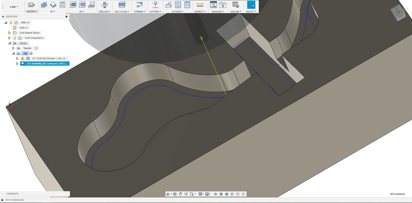The height and width of the screenshot is (203, 412).
Task: Click the TEXT COMMANDS bar
Action: [14, 200]
